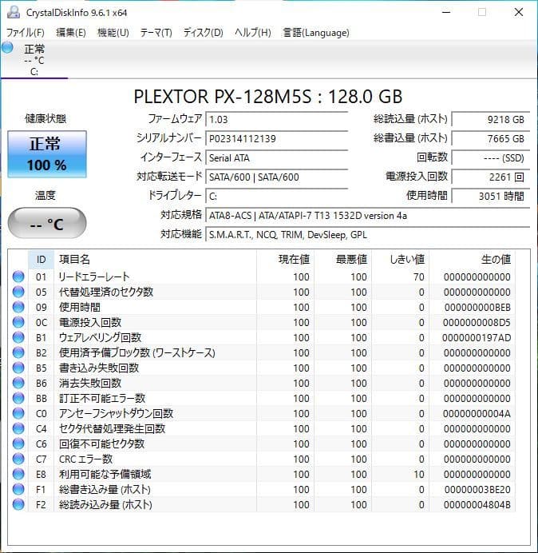Image resolution: width=538 pixels, height=553 pixels.
Task: Click the interface field Serial ATA
Action: (x=276, y=157)
